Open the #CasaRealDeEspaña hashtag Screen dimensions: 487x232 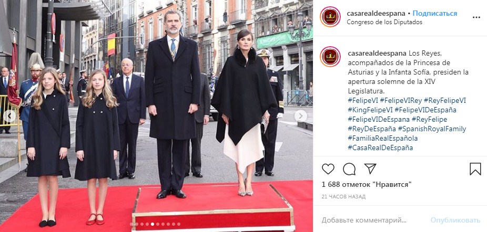click(380, 147)
